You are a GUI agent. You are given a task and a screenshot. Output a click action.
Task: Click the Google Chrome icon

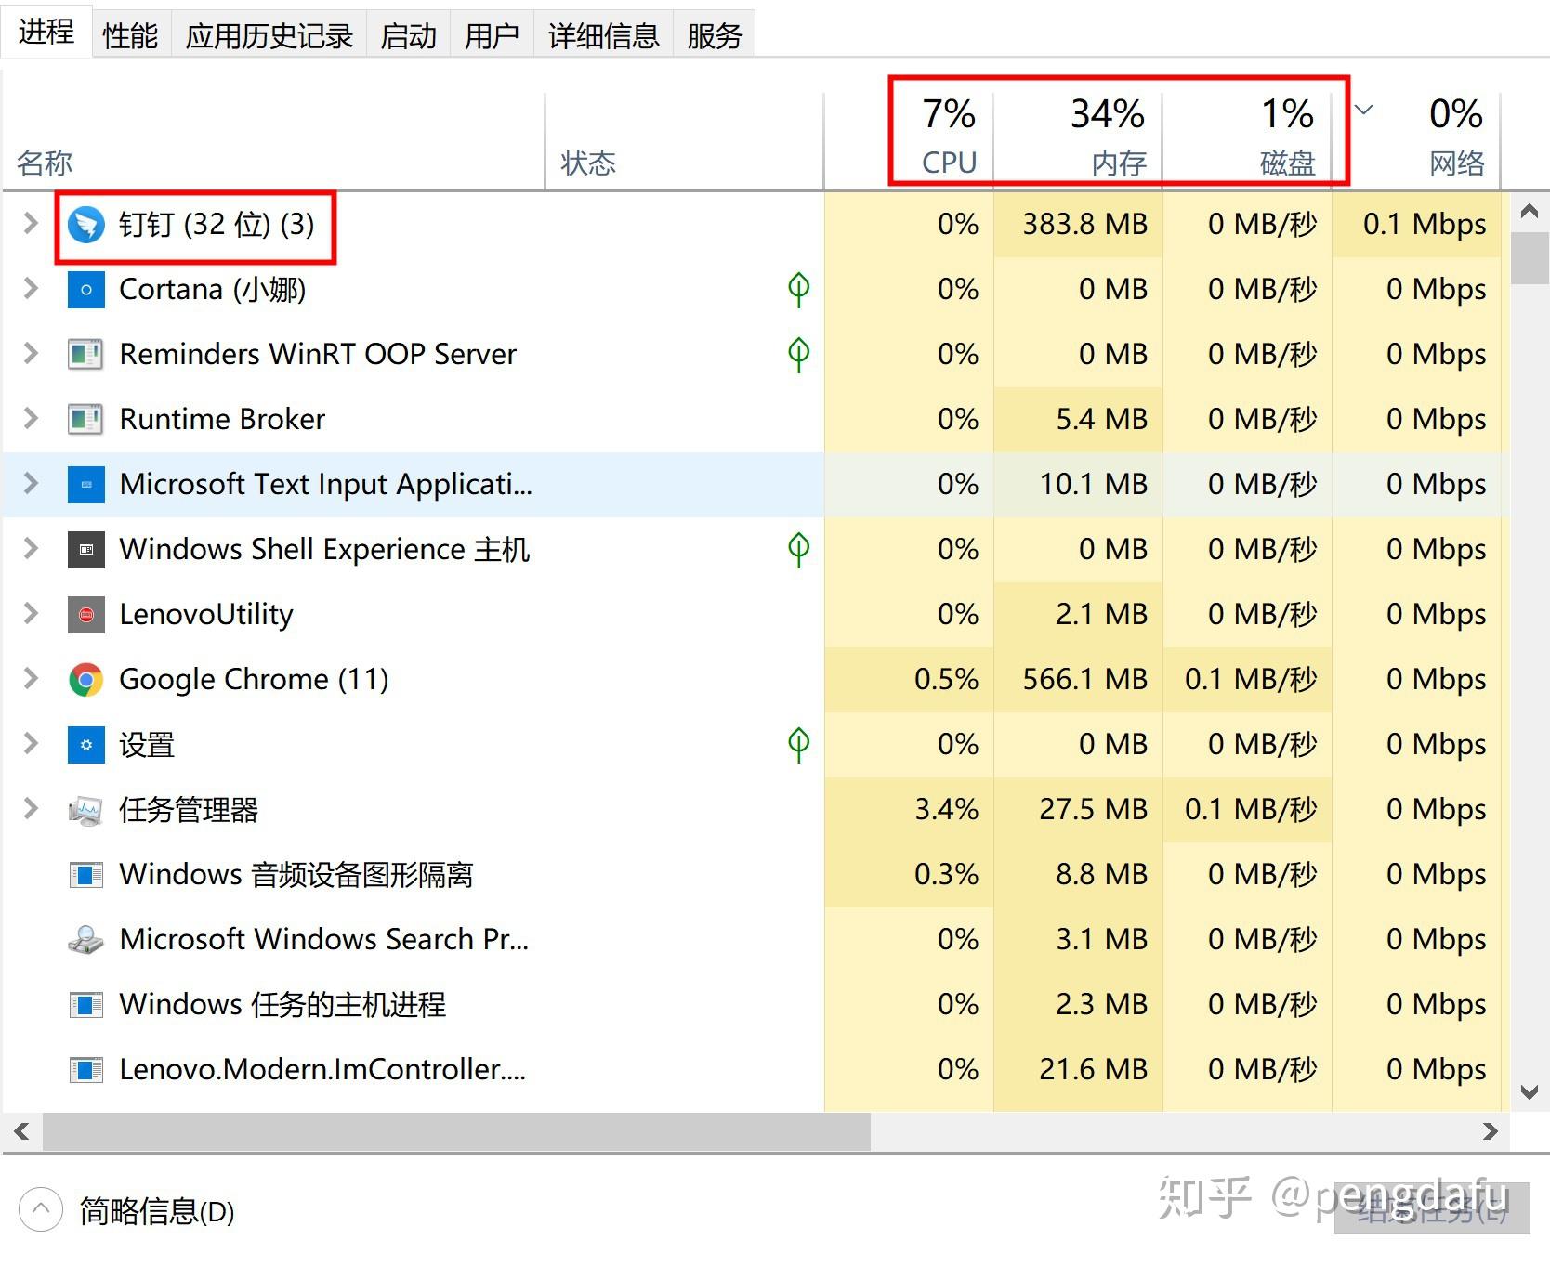tap(86, 680)
